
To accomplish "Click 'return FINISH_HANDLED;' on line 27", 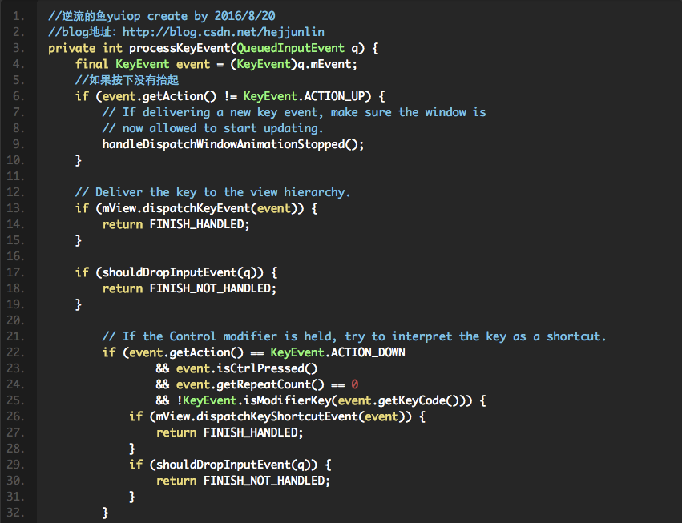I will (230, 432).
